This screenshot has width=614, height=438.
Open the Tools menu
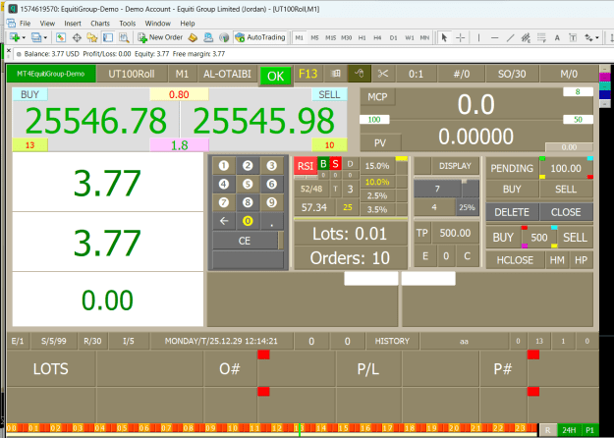[x=128, y=24]
